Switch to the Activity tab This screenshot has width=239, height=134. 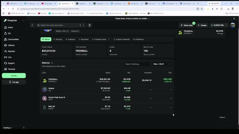click(58, 39)
